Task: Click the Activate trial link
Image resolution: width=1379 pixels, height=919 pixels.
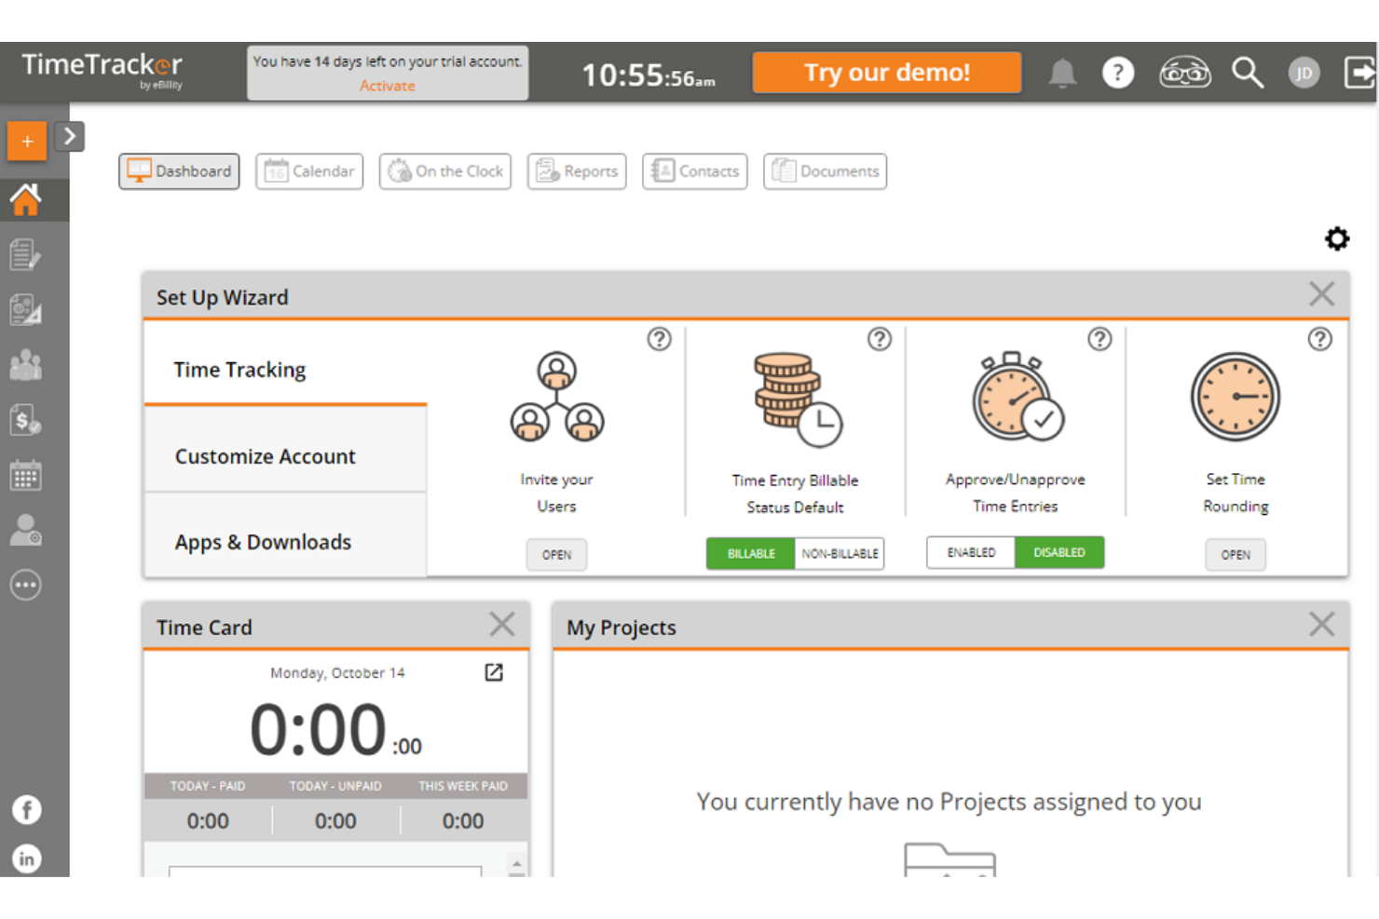Action: tap(388, 86)
